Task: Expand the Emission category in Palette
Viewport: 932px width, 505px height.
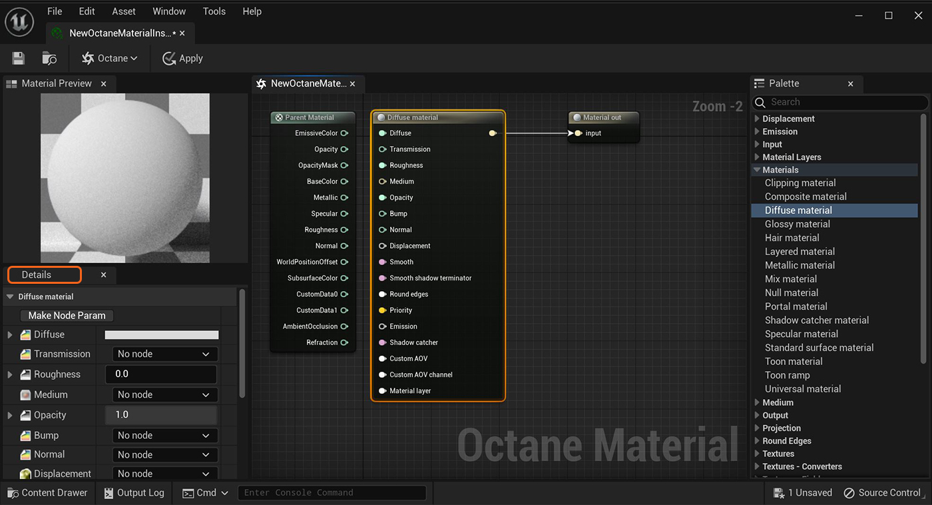Action: tap(757, 131)
